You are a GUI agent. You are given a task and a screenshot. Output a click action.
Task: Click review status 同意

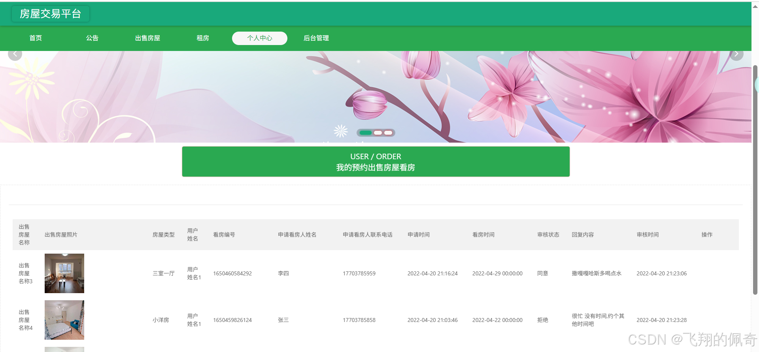coord(543,273)
